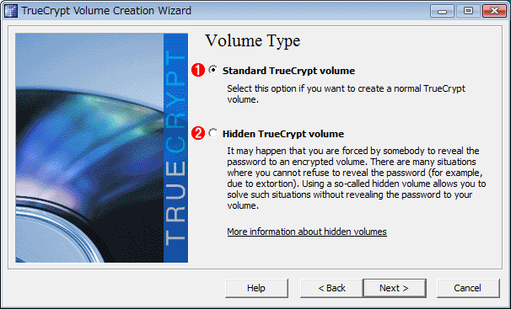Click the Volume Type heading
Image resolution: width=511 pixels, height=309 pixels.
pos(253,41)
